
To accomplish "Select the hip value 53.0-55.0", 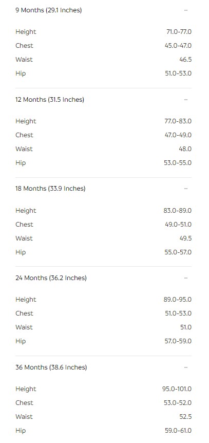I will pyautogui.click(x=178, y=163).
